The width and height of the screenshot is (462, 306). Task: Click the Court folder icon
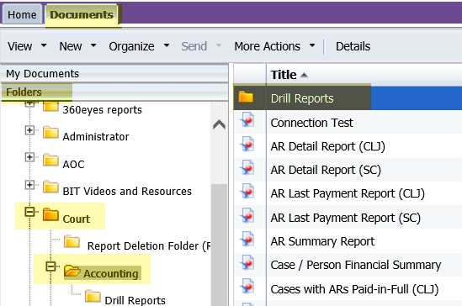[50, 214]
